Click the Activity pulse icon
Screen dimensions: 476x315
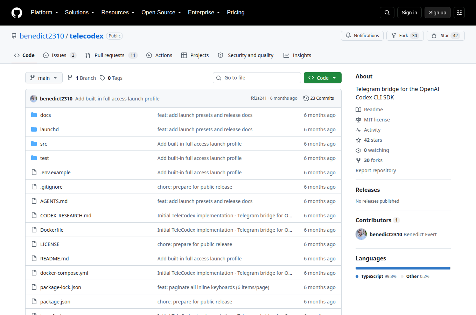(358, 130)
